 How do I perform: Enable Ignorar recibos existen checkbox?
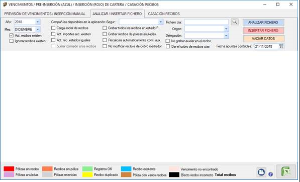pos(12,41)
